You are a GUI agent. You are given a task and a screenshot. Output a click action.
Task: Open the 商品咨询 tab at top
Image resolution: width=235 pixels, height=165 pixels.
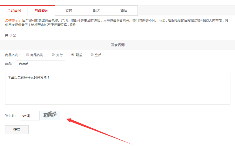[x=41, y=11]
